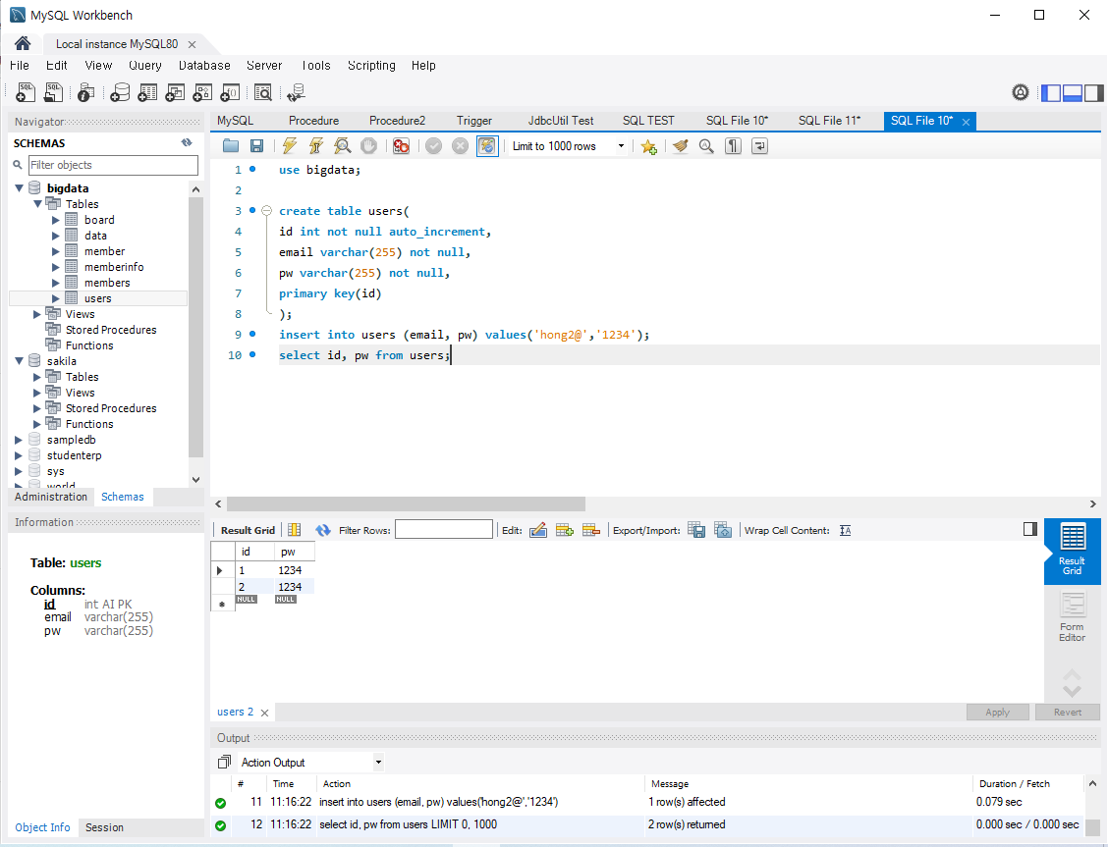Switch to the Trigger tab

[x=474, y=121]
